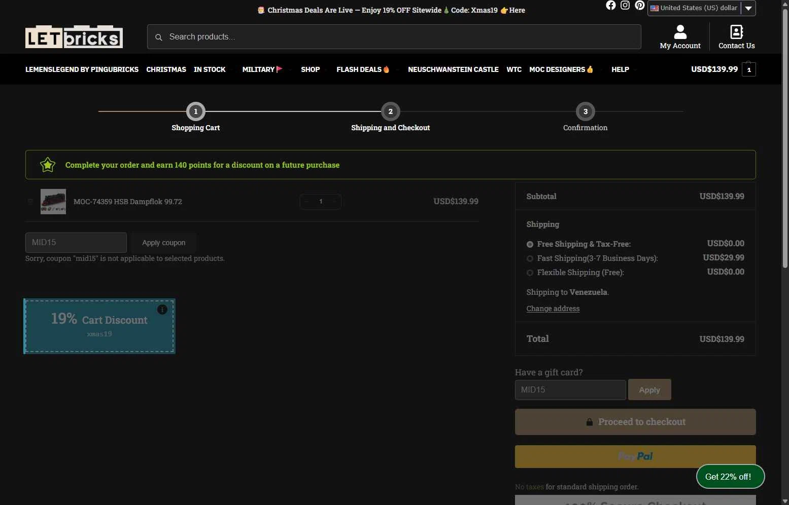Click the green star points icon
The height and width of the screenshot is (505, 789).
[48, 165]
